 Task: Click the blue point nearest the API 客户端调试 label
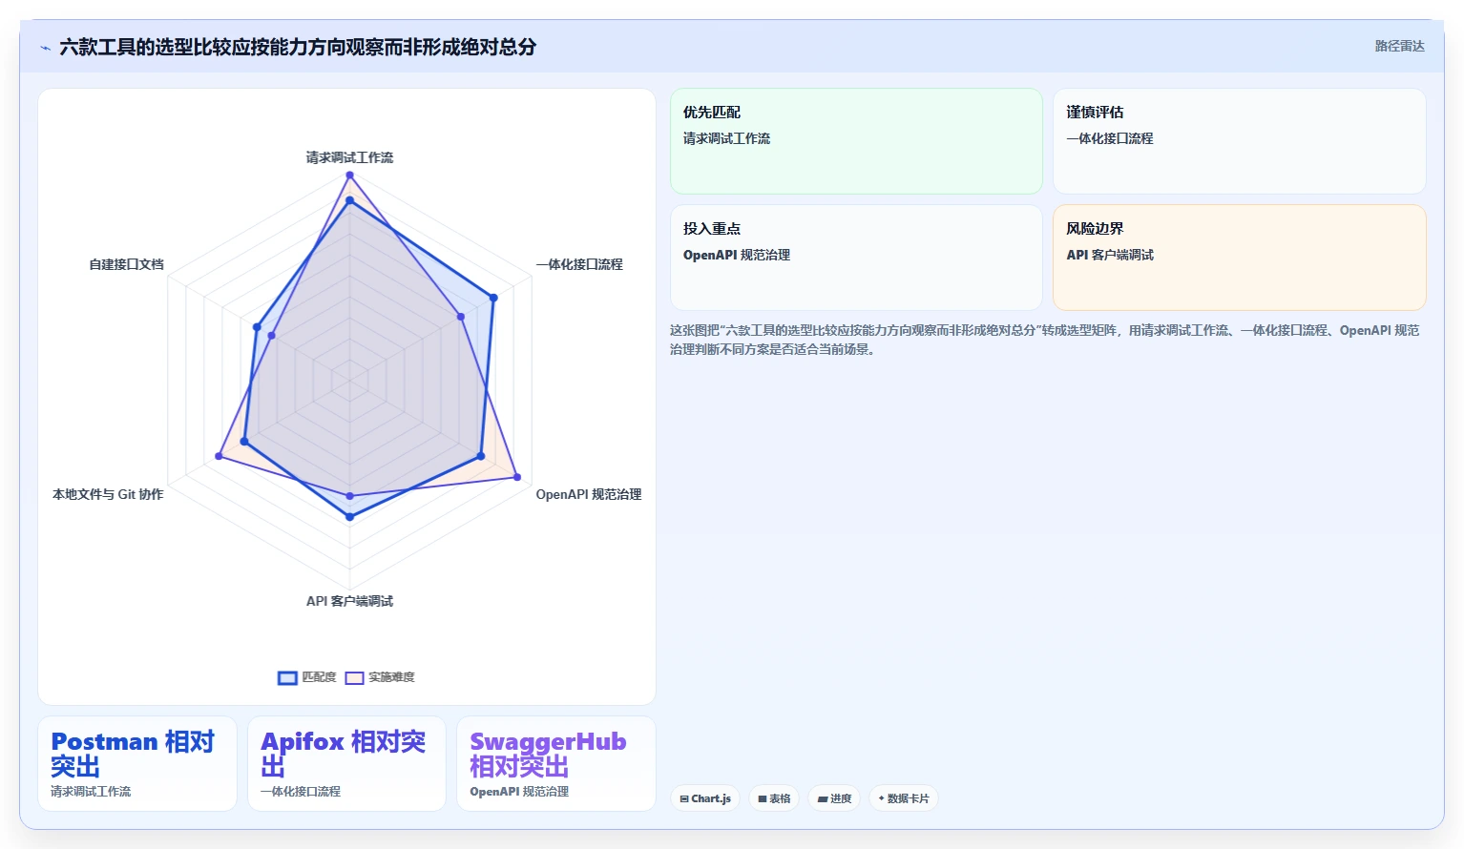coord(349,517)
